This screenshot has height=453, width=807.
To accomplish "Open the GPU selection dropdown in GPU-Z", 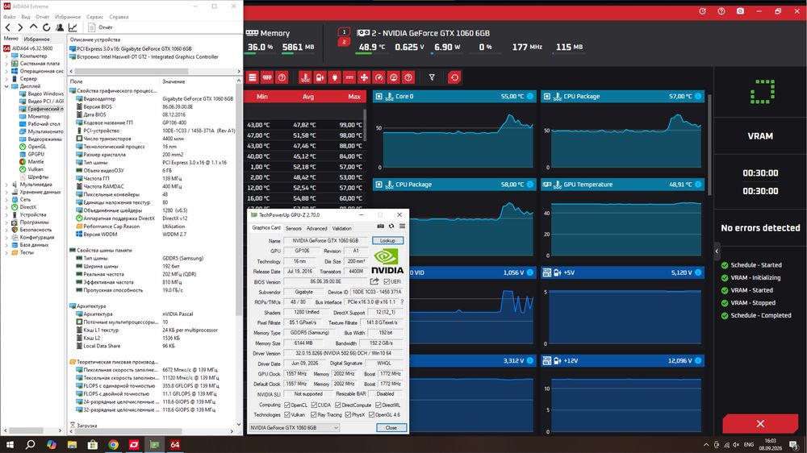I will click(x=294, y=428).
